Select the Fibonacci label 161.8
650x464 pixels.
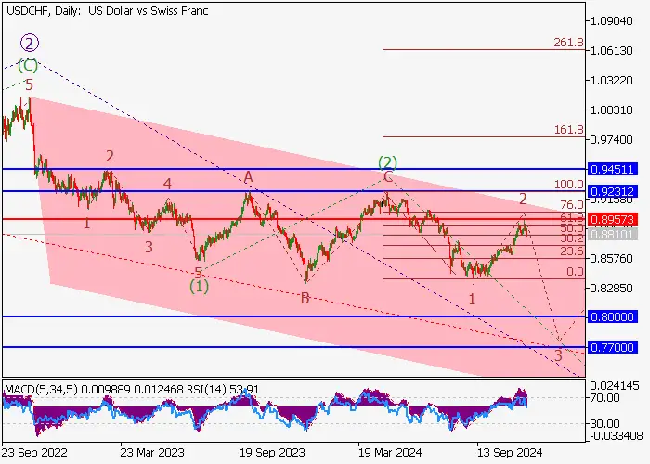pos(568,130)
